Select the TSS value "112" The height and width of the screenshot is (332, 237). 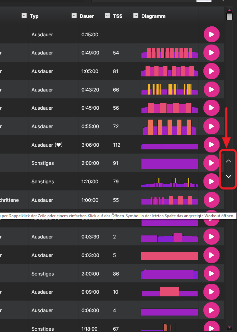pos(116,145)
